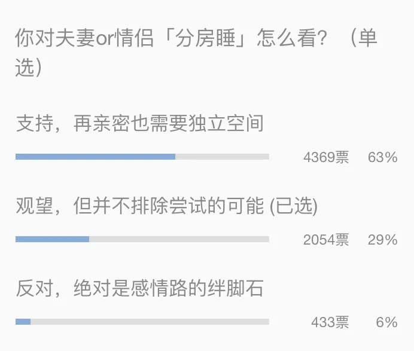Click the 63% result percentage
Image resolution: width=414 pixels, height=351 pixels.
click(382, 158)
